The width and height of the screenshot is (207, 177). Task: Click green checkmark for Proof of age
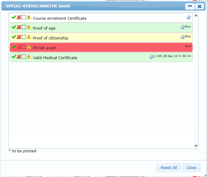(14, 27)
